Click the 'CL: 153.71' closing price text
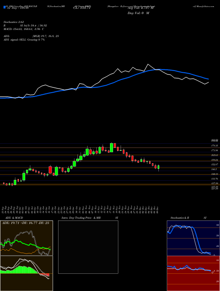220x291 pixels. pyautogui.click(x=82, y=8)
